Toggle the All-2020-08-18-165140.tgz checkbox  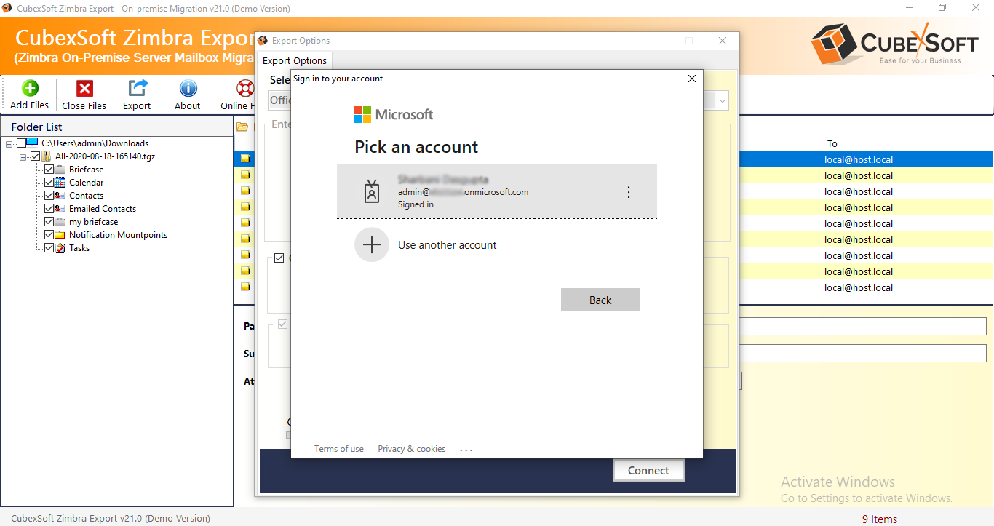coord(35,156)
